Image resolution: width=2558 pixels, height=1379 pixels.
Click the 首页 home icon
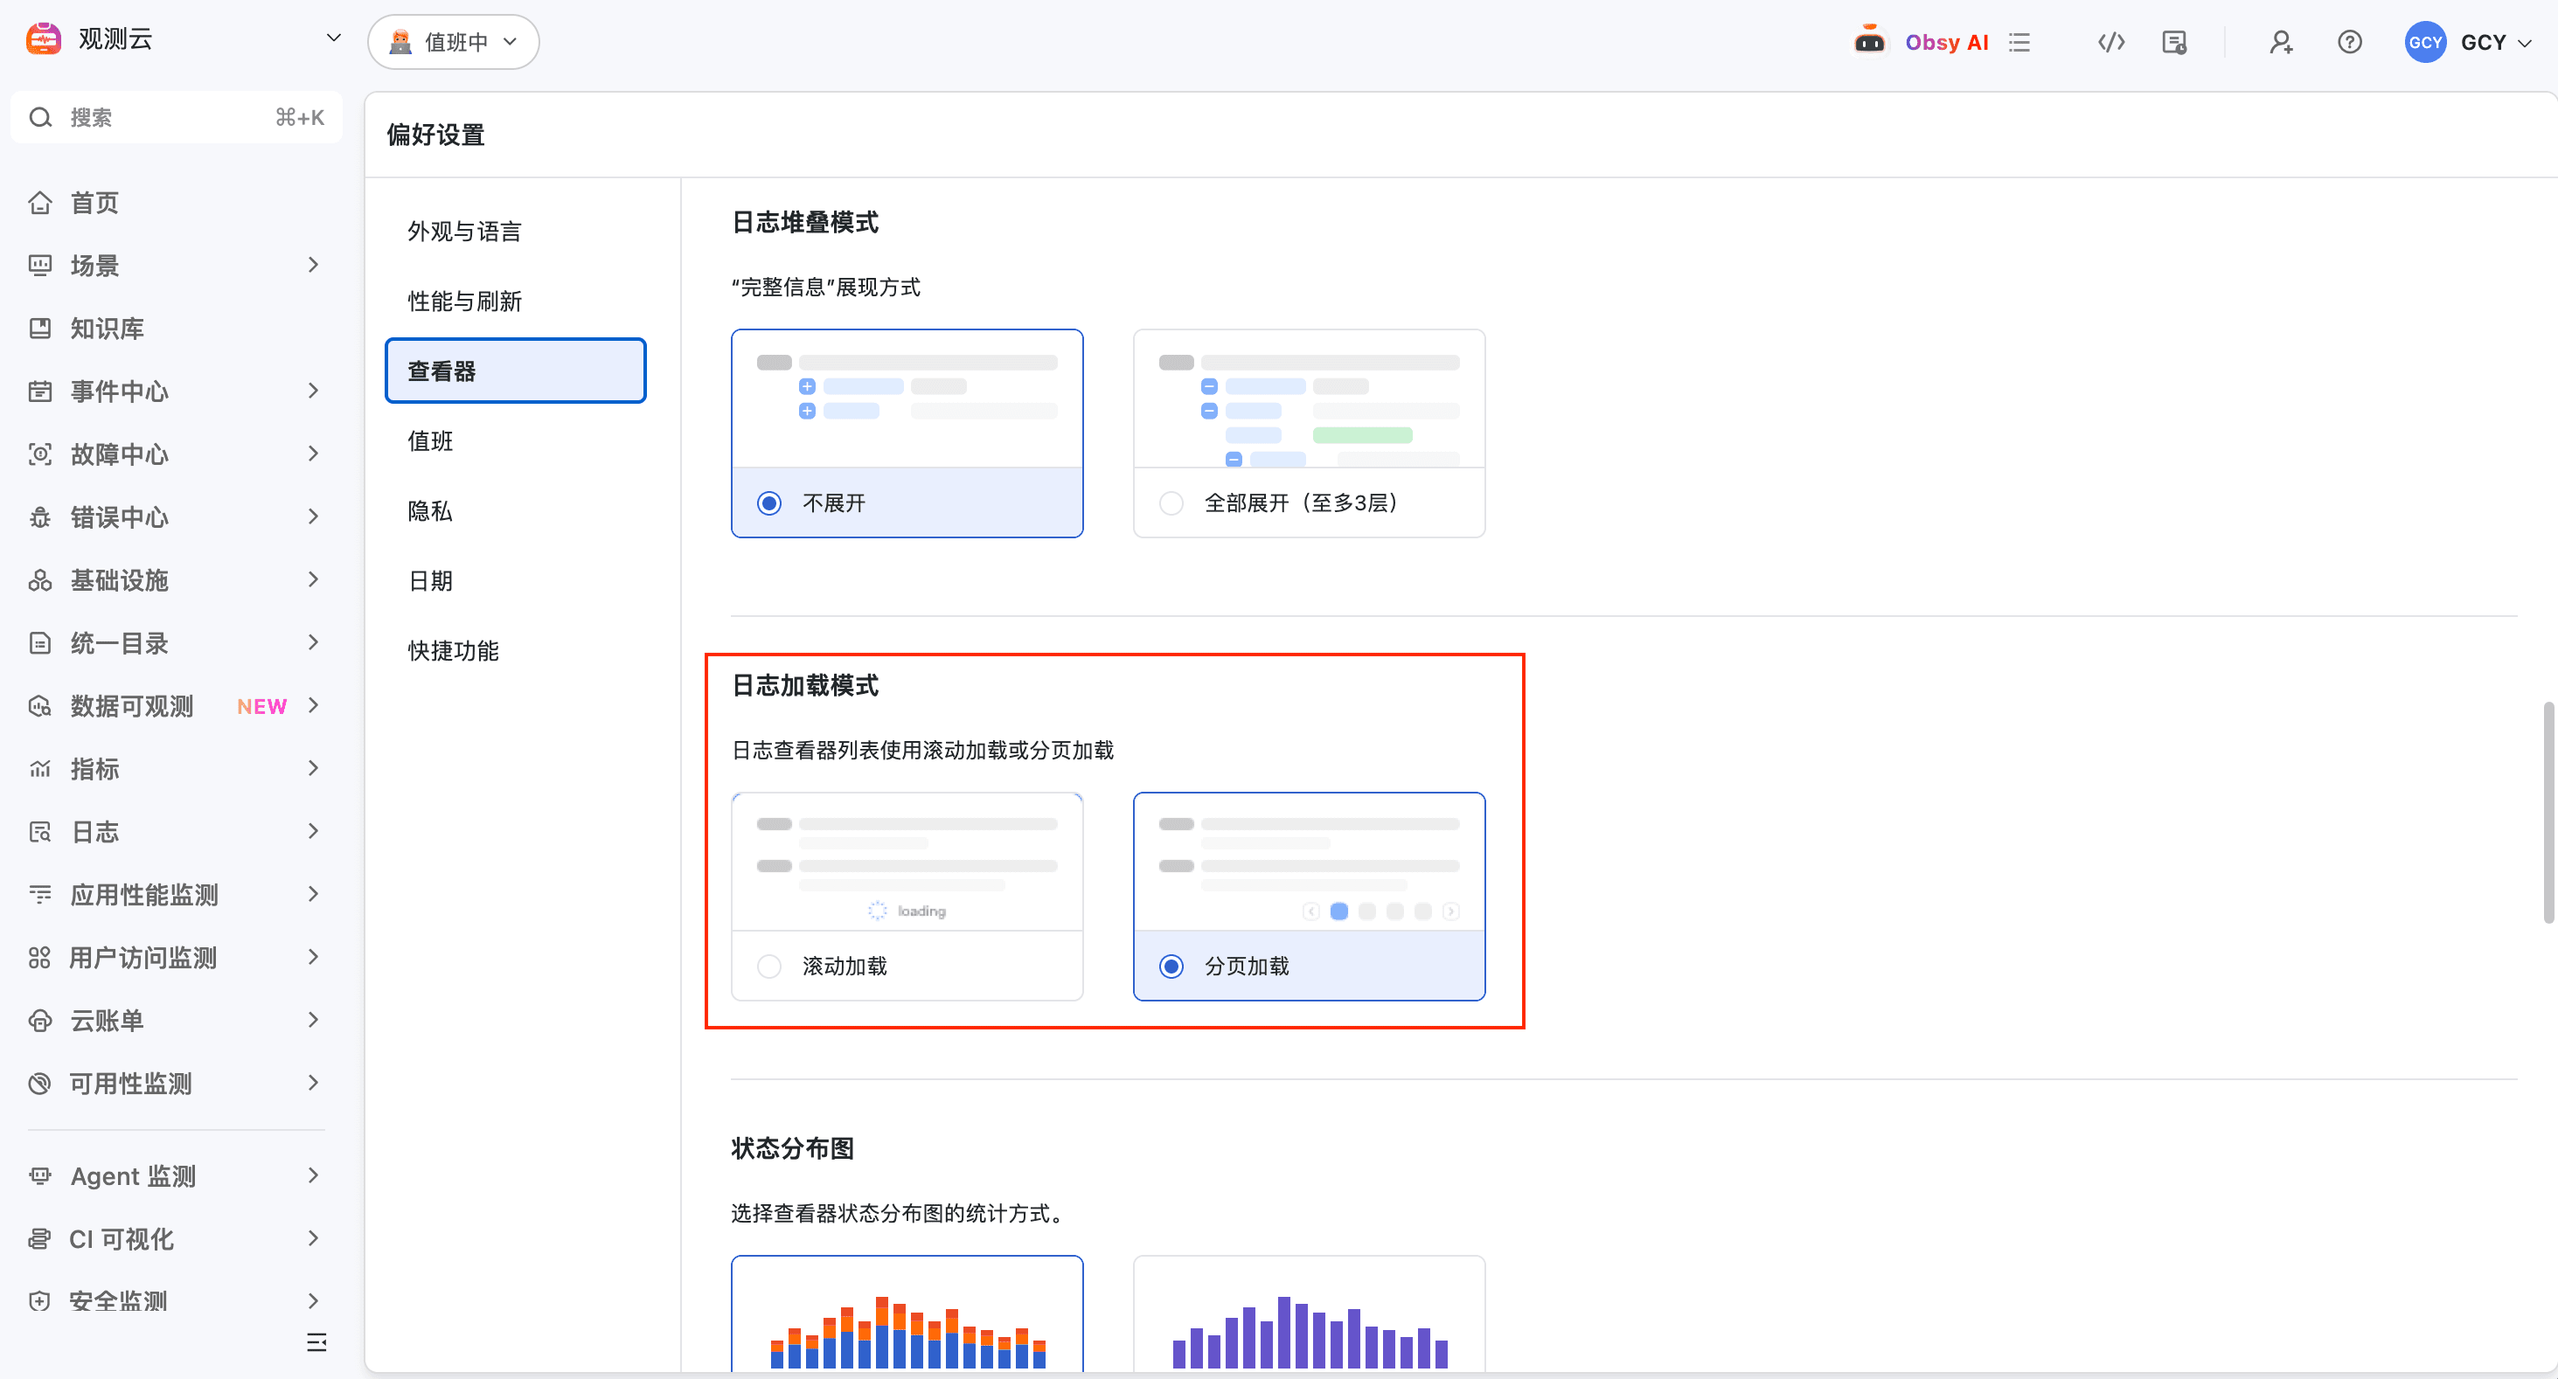pyautogui.click(x=39, y=203)
